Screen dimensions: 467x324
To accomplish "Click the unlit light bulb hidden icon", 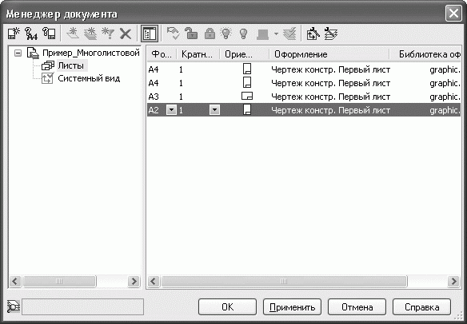I will coord(244,34).
